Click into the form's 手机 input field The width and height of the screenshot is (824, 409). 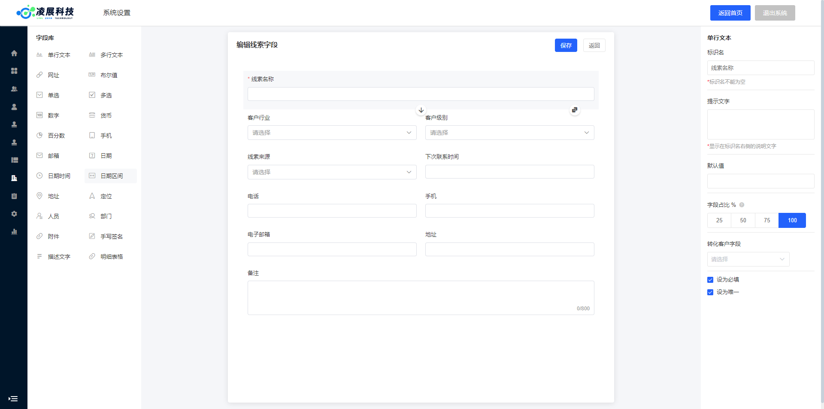click(510, 211)
